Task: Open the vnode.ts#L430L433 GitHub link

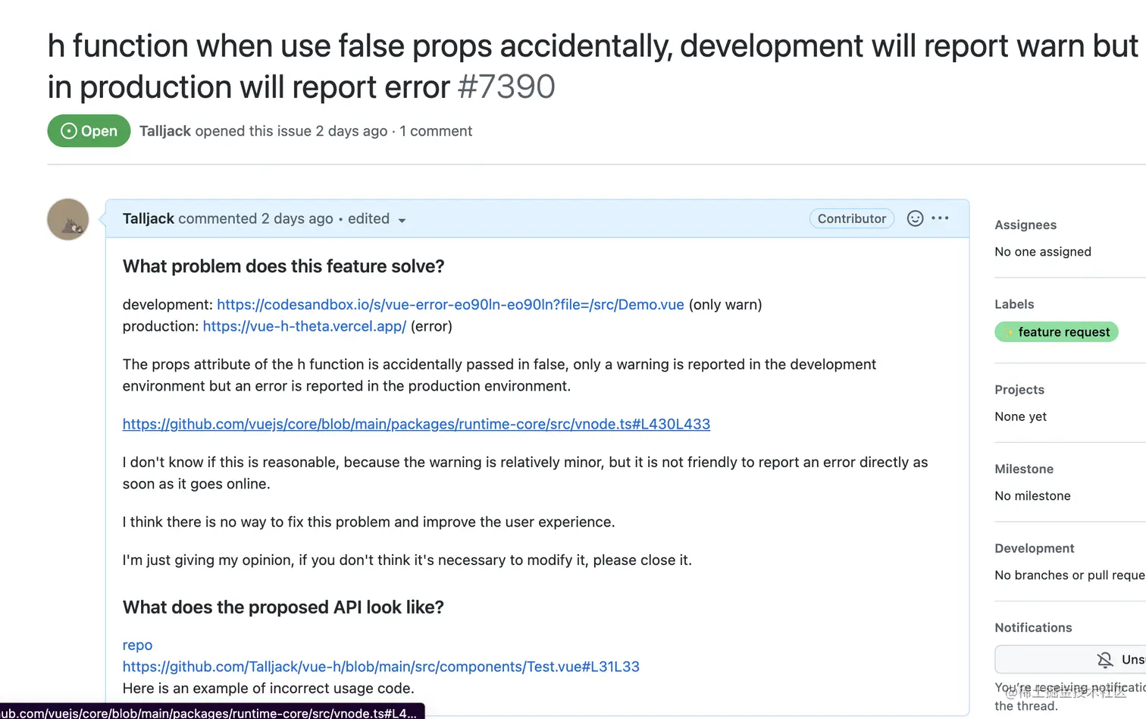Action: 416,425
